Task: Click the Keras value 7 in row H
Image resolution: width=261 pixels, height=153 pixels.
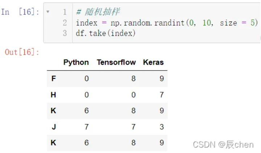Action: [162, 95]
